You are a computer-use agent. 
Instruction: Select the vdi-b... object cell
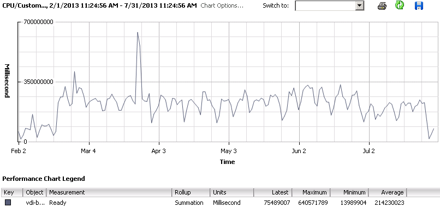coord(35,203)
